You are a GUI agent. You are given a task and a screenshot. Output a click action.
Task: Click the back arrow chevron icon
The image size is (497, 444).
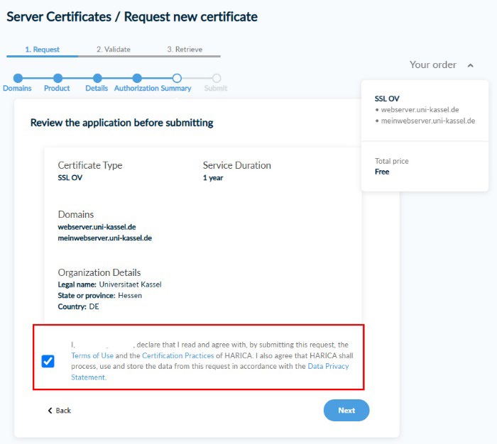pyautogui.click(x=50, y=411)
